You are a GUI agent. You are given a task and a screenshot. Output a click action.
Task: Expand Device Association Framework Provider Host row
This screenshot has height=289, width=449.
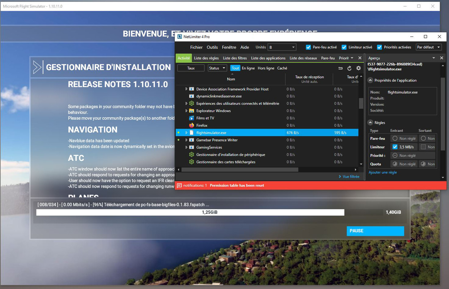pyautogui.click(x=186, y=89)
